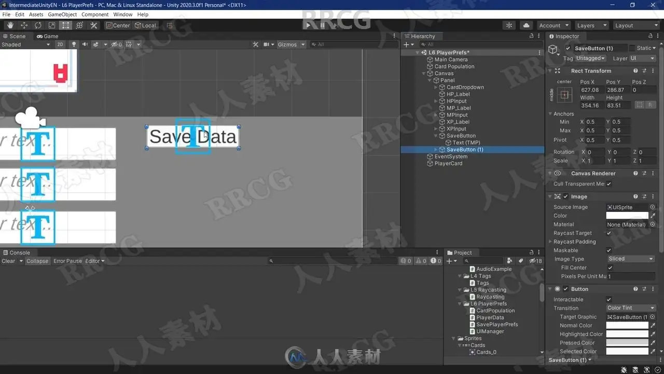Toggle Local handle rotation button
The width and height of the screenshot is (664, 374).
click(x=146, y=25)
